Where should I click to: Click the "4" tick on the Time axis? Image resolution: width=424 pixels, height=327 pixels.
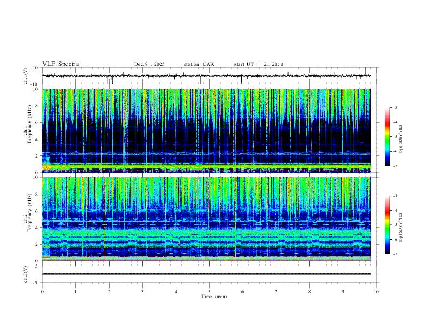pos(176,292)
